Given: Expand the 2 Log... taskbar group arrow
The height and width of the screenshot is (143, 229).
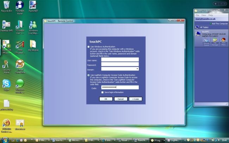Looking at the screenshot, I should 164,141.
